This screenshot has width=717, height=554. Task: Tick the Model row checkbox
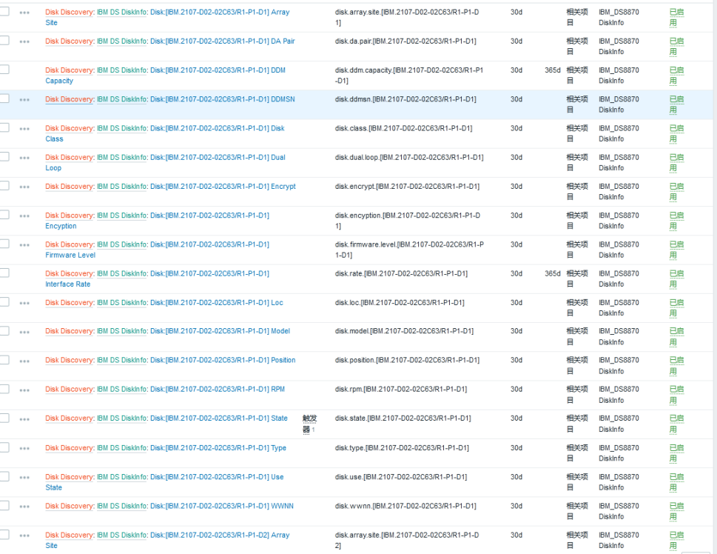tap(4, 330)
